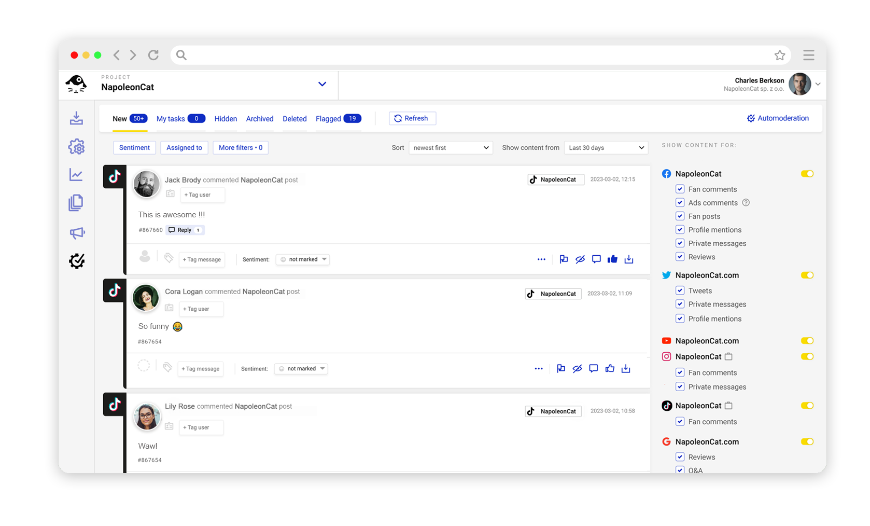Switch to the Archived tab

(x=260, y=119)
